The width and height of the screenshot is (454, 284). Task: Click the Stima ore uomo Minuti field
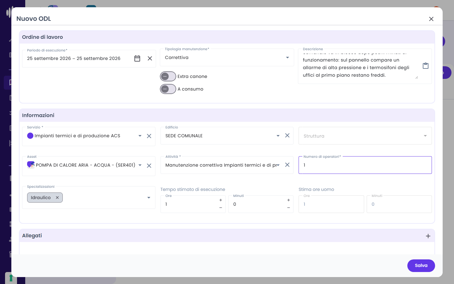(x=399, y=204)
